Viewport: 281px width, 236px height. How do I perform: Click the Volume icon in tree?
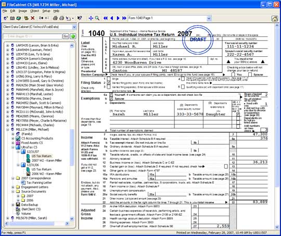[18, 214]
